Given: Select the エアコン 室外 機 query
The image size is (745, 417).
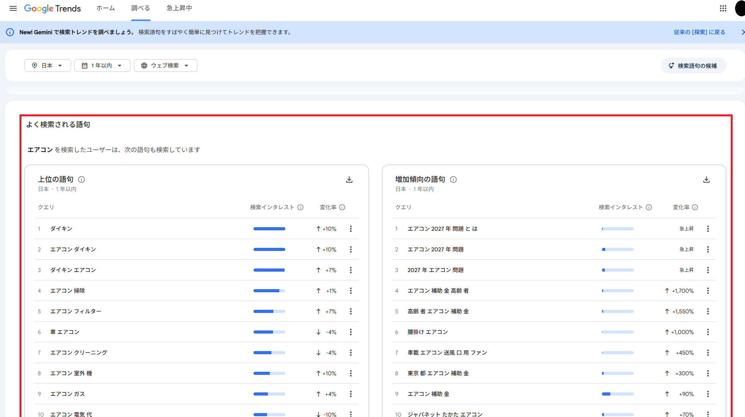Looking at the screenshot, I should [x=71, y=373].
